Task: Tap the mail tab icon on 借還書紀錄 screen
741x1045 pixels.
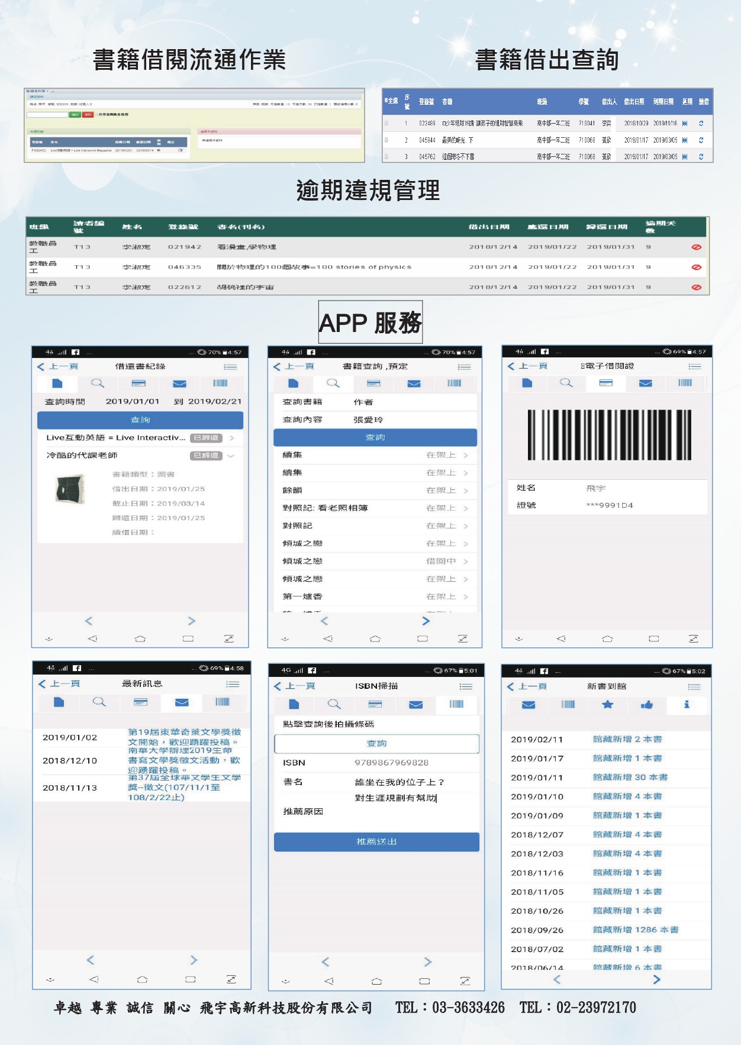Action: pyautogui.click(x=179, y=383)
